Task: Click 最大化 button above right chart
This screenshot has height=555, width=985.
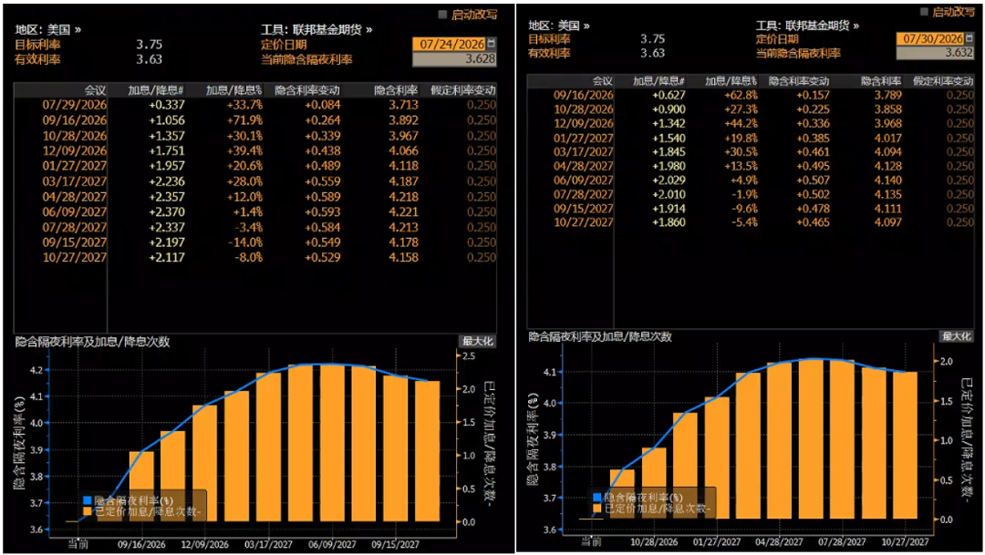Action: click(x=956, y=336)
